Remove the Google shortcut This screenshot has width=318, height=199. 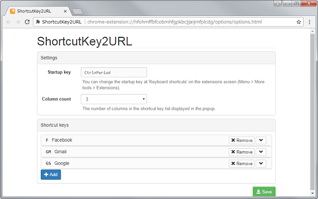(241, 164)
